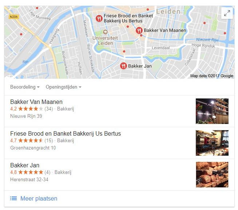Open the Bakker Van Maanen listing title
The height and width of the screenshot is (210, 238).
click(36, 102)
